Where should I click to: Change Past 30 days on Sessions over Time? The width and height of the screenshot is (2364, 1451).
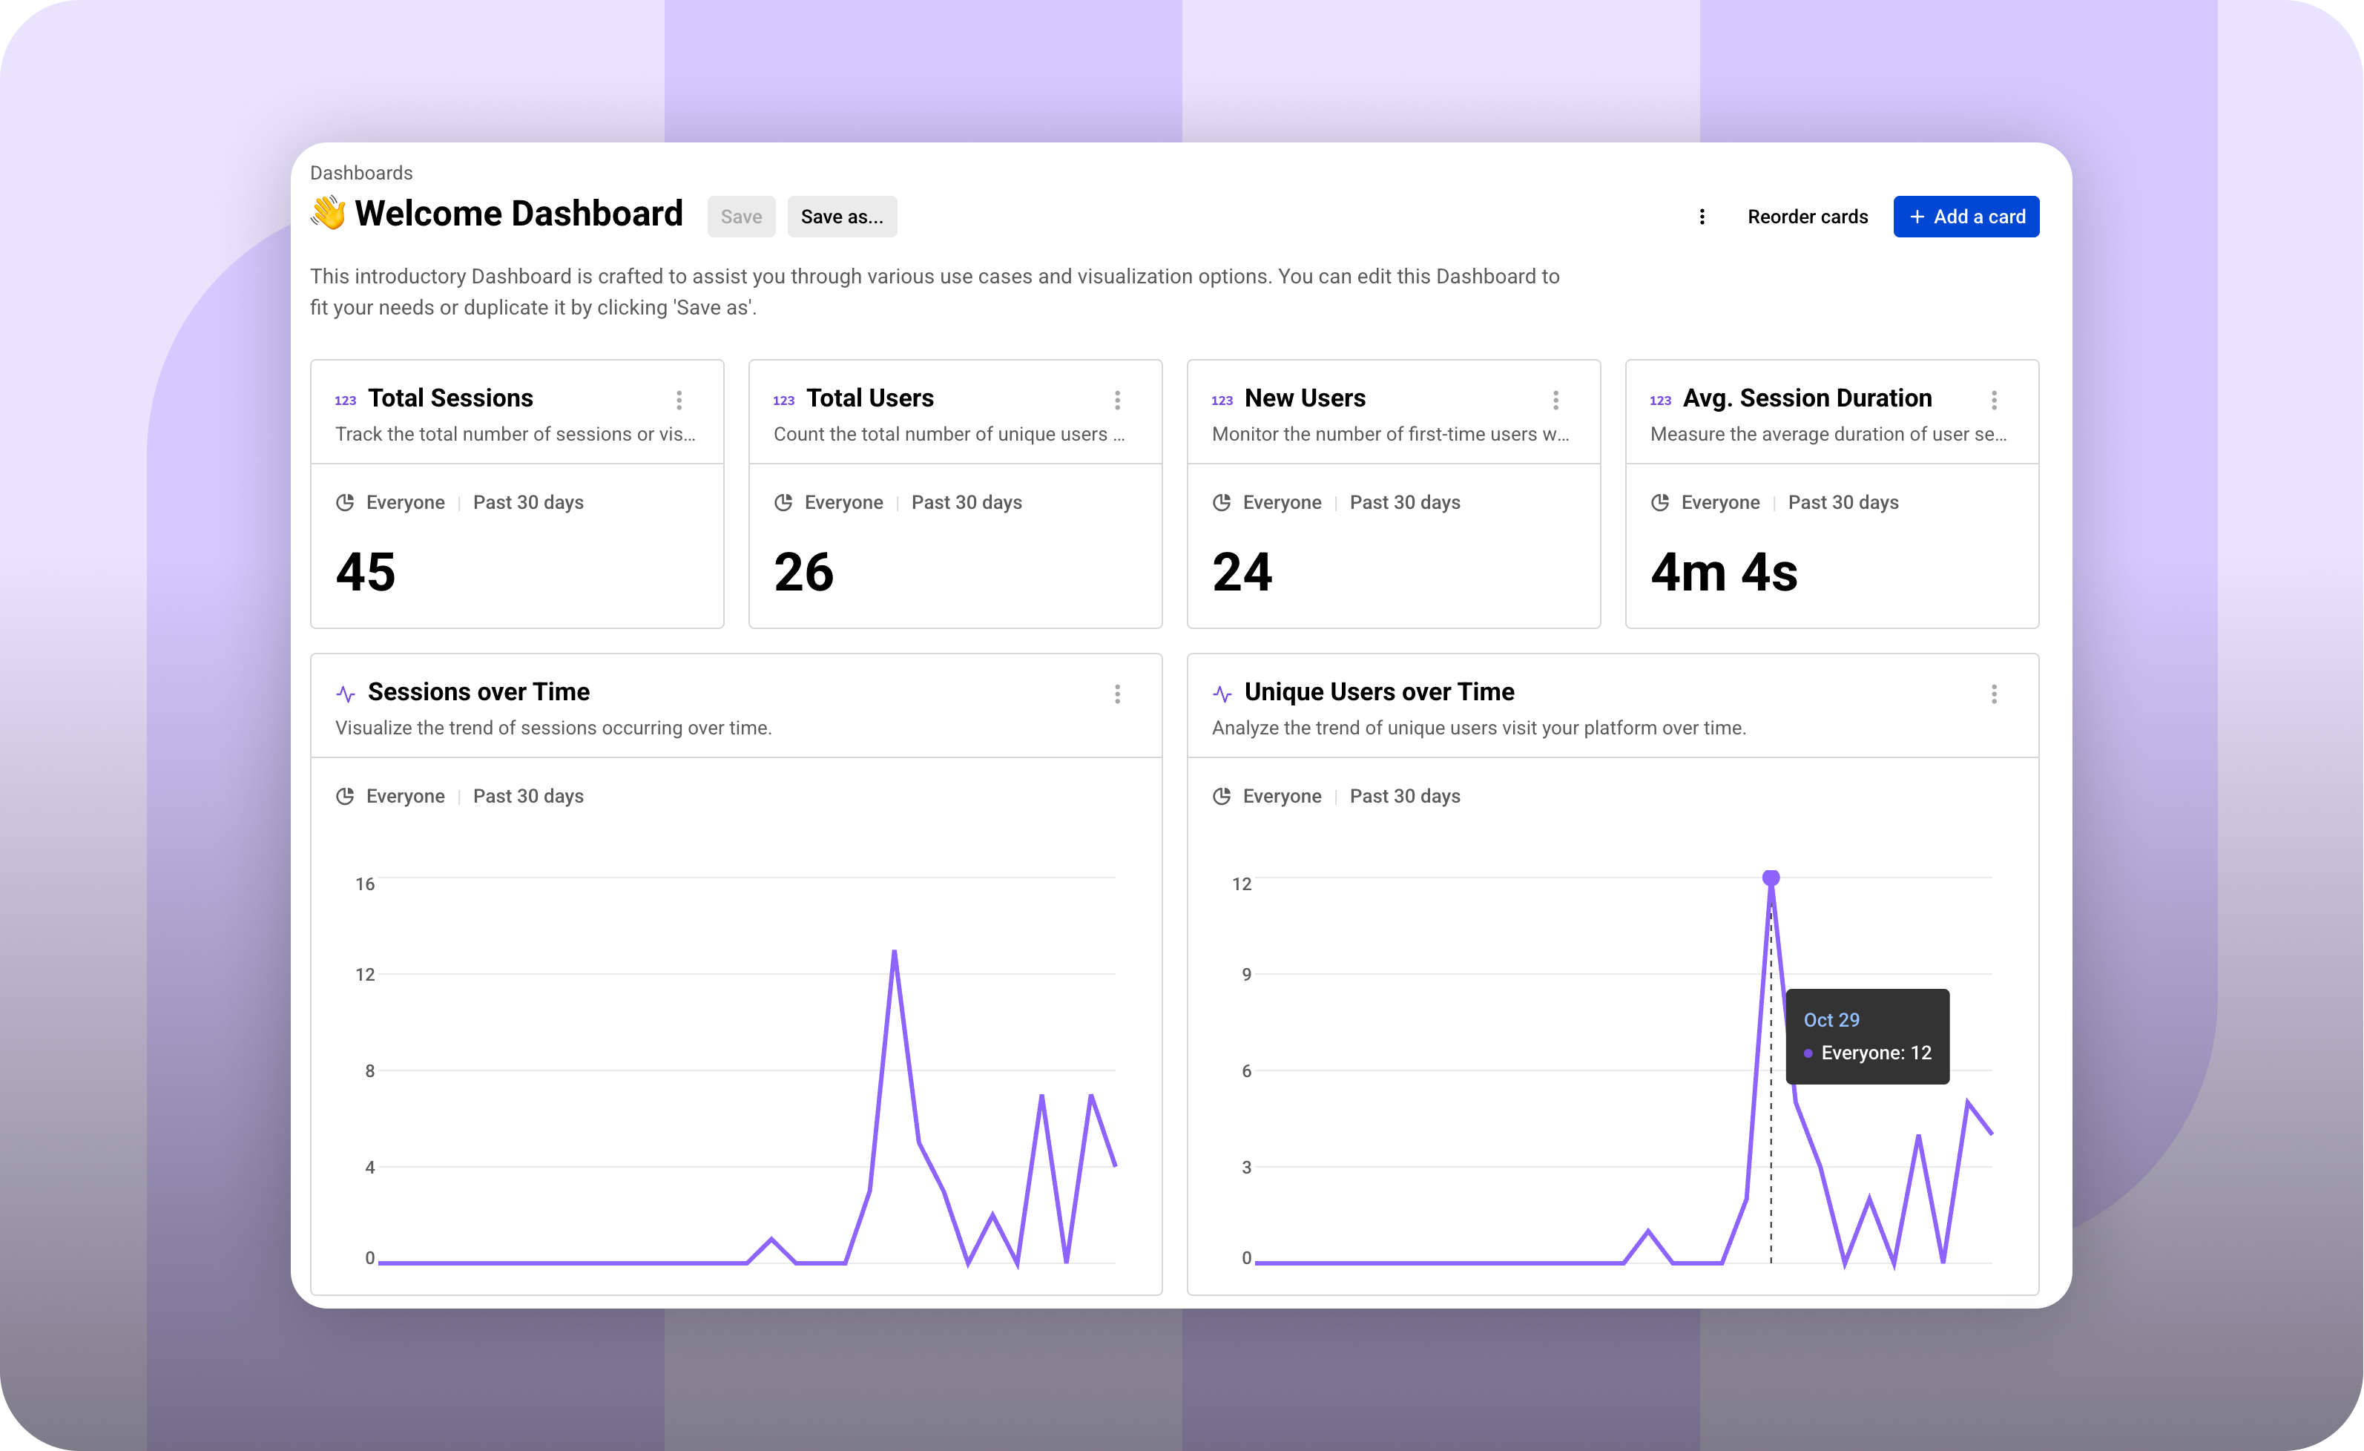coord(527,795)
